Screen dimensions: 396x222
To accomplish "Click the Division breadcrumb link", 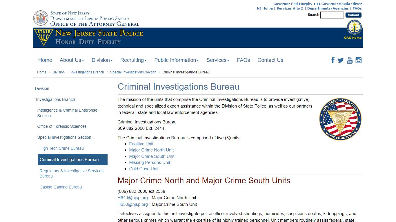I will pos(59,72).
